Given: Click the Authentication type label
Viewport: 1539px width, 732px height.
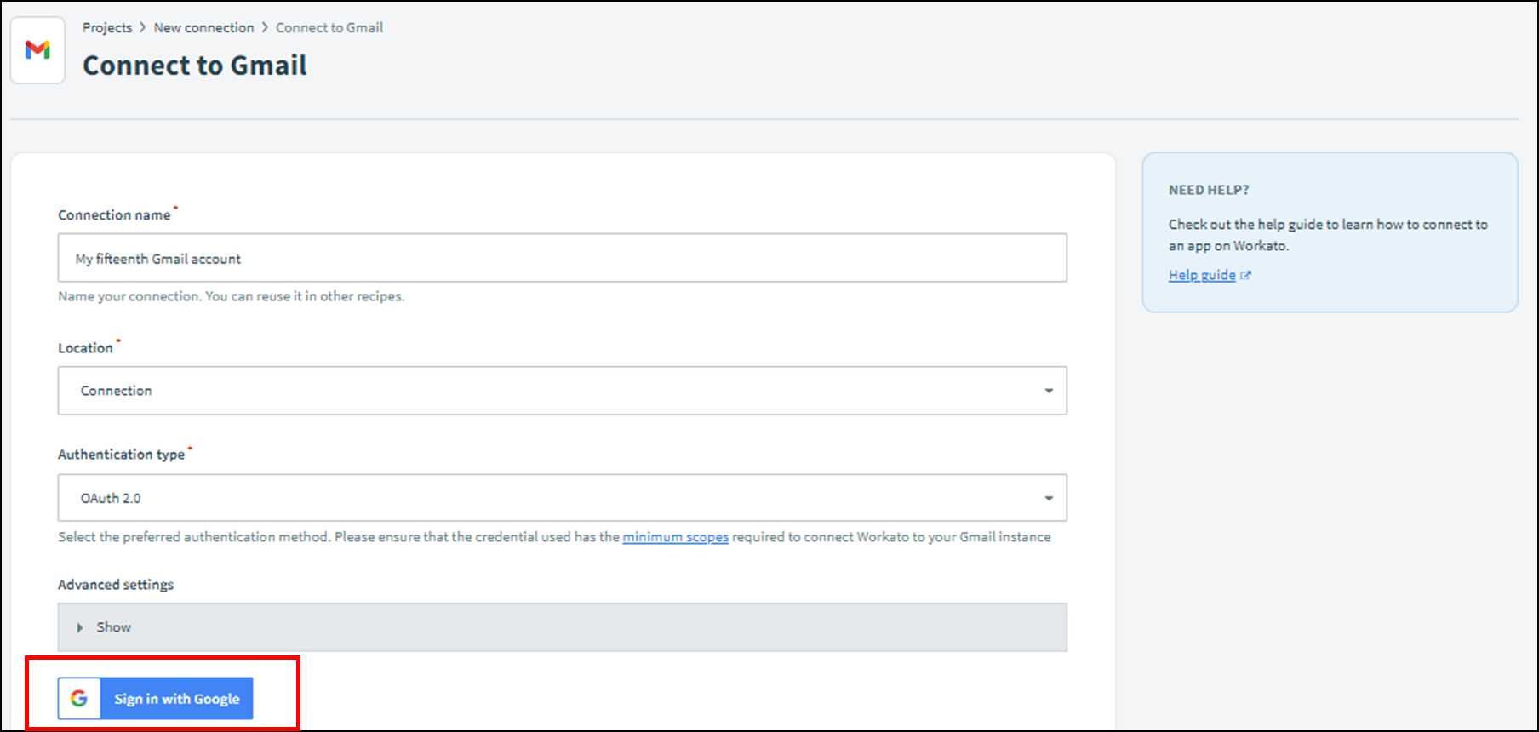Looking at the screenshot, I should point(121,455).
